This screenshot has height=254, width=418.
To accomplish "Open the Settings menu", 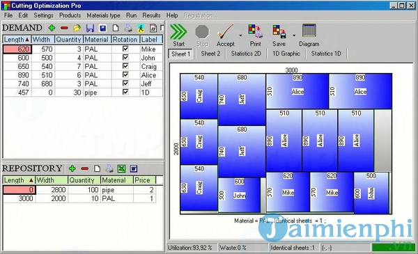I will [43, 15].
